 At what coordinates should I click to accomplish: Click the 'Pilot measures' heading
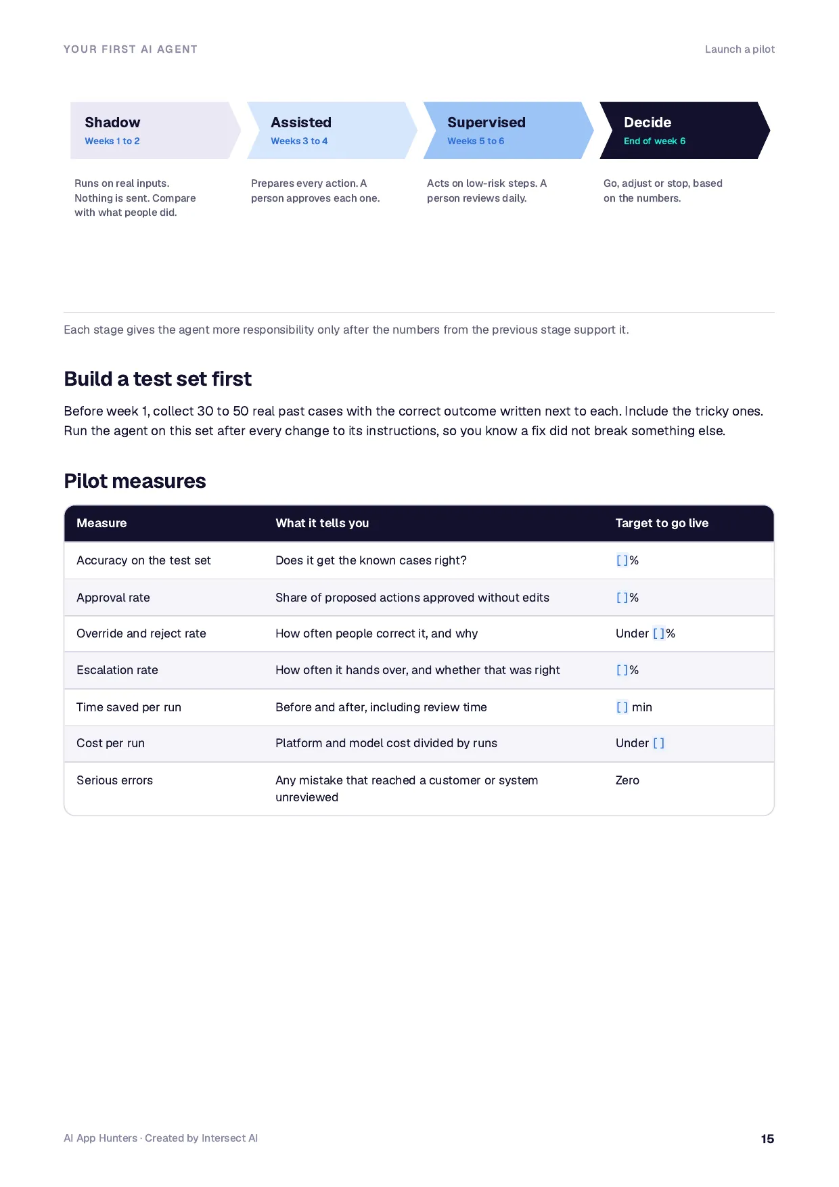tap(135, 481)
